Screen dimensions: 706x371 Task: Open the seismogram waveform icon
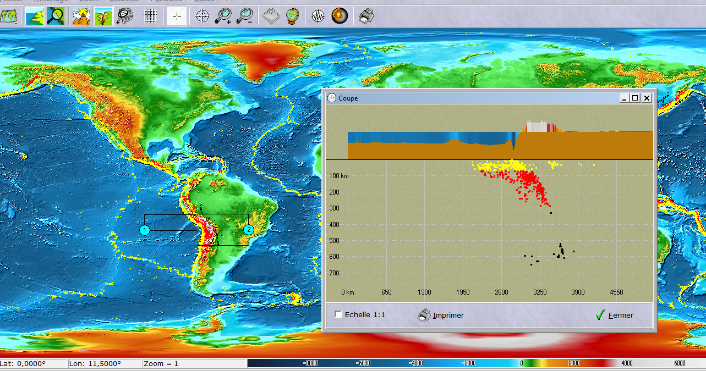[318, 16]
